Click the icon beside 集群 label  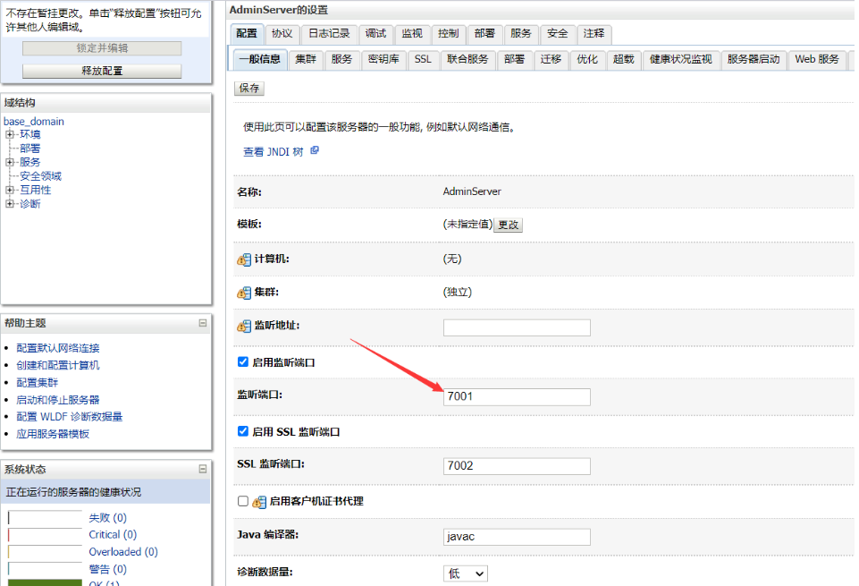coord(244,293)
